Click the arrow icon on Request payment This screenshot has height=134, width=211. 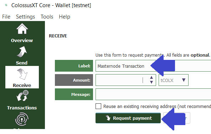pyautogui.click(x=108, y=118)
